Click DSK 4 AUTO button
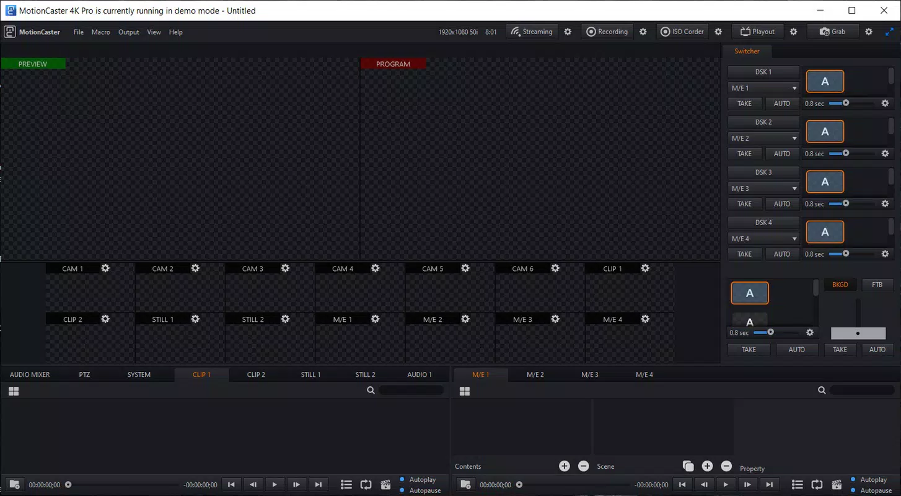This screenshot has width=901, height=496. [782, 254]
